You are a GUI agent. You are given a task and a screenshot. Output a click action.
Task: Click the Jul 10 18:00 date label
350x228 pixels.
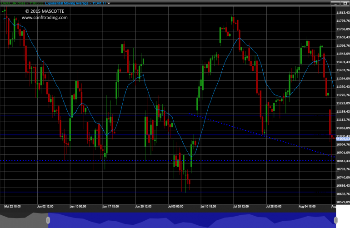coord(208,207)
